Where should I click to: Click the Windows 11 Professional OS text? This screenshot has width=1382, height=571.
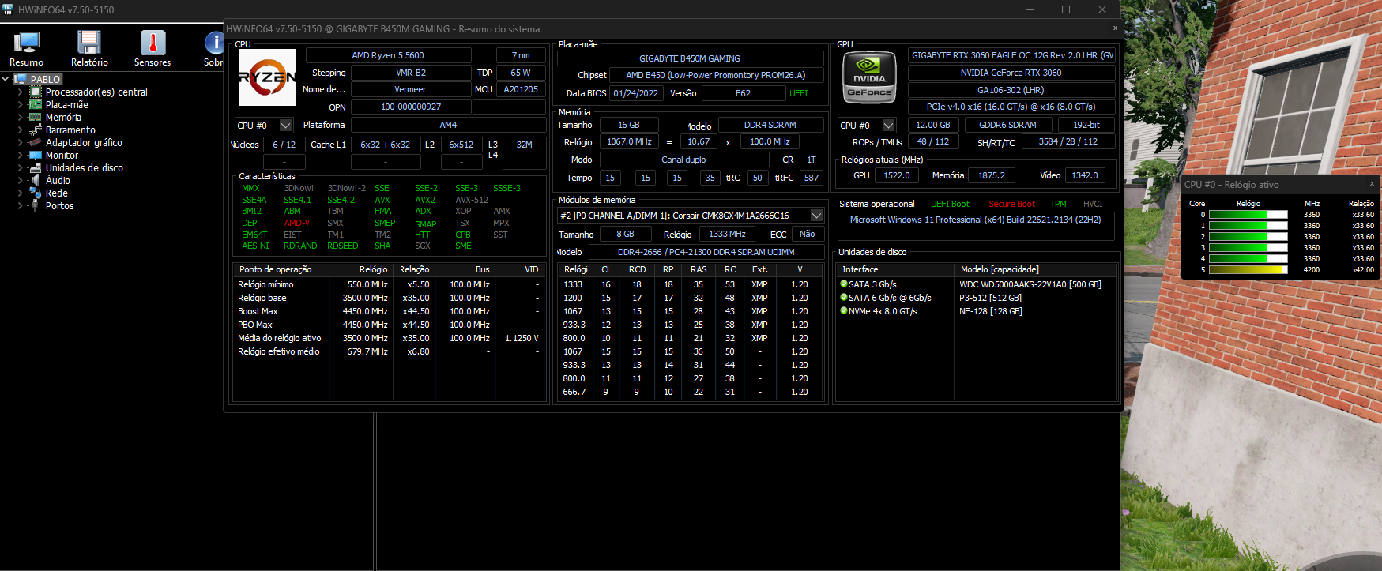[975, 220]
